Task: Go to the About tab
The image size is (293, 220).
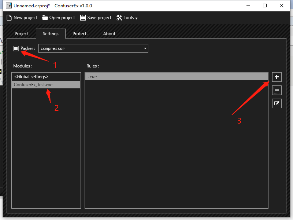Action: [109, 34]
